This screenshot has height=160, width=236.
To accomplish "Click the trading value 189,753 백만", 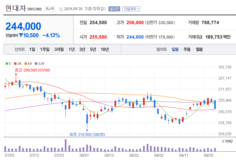I will (x=218, y=37).
